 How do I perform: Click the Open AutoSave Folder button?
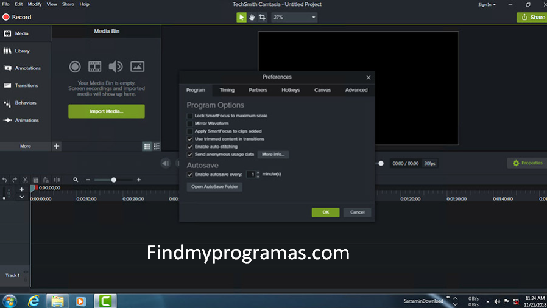214,187
